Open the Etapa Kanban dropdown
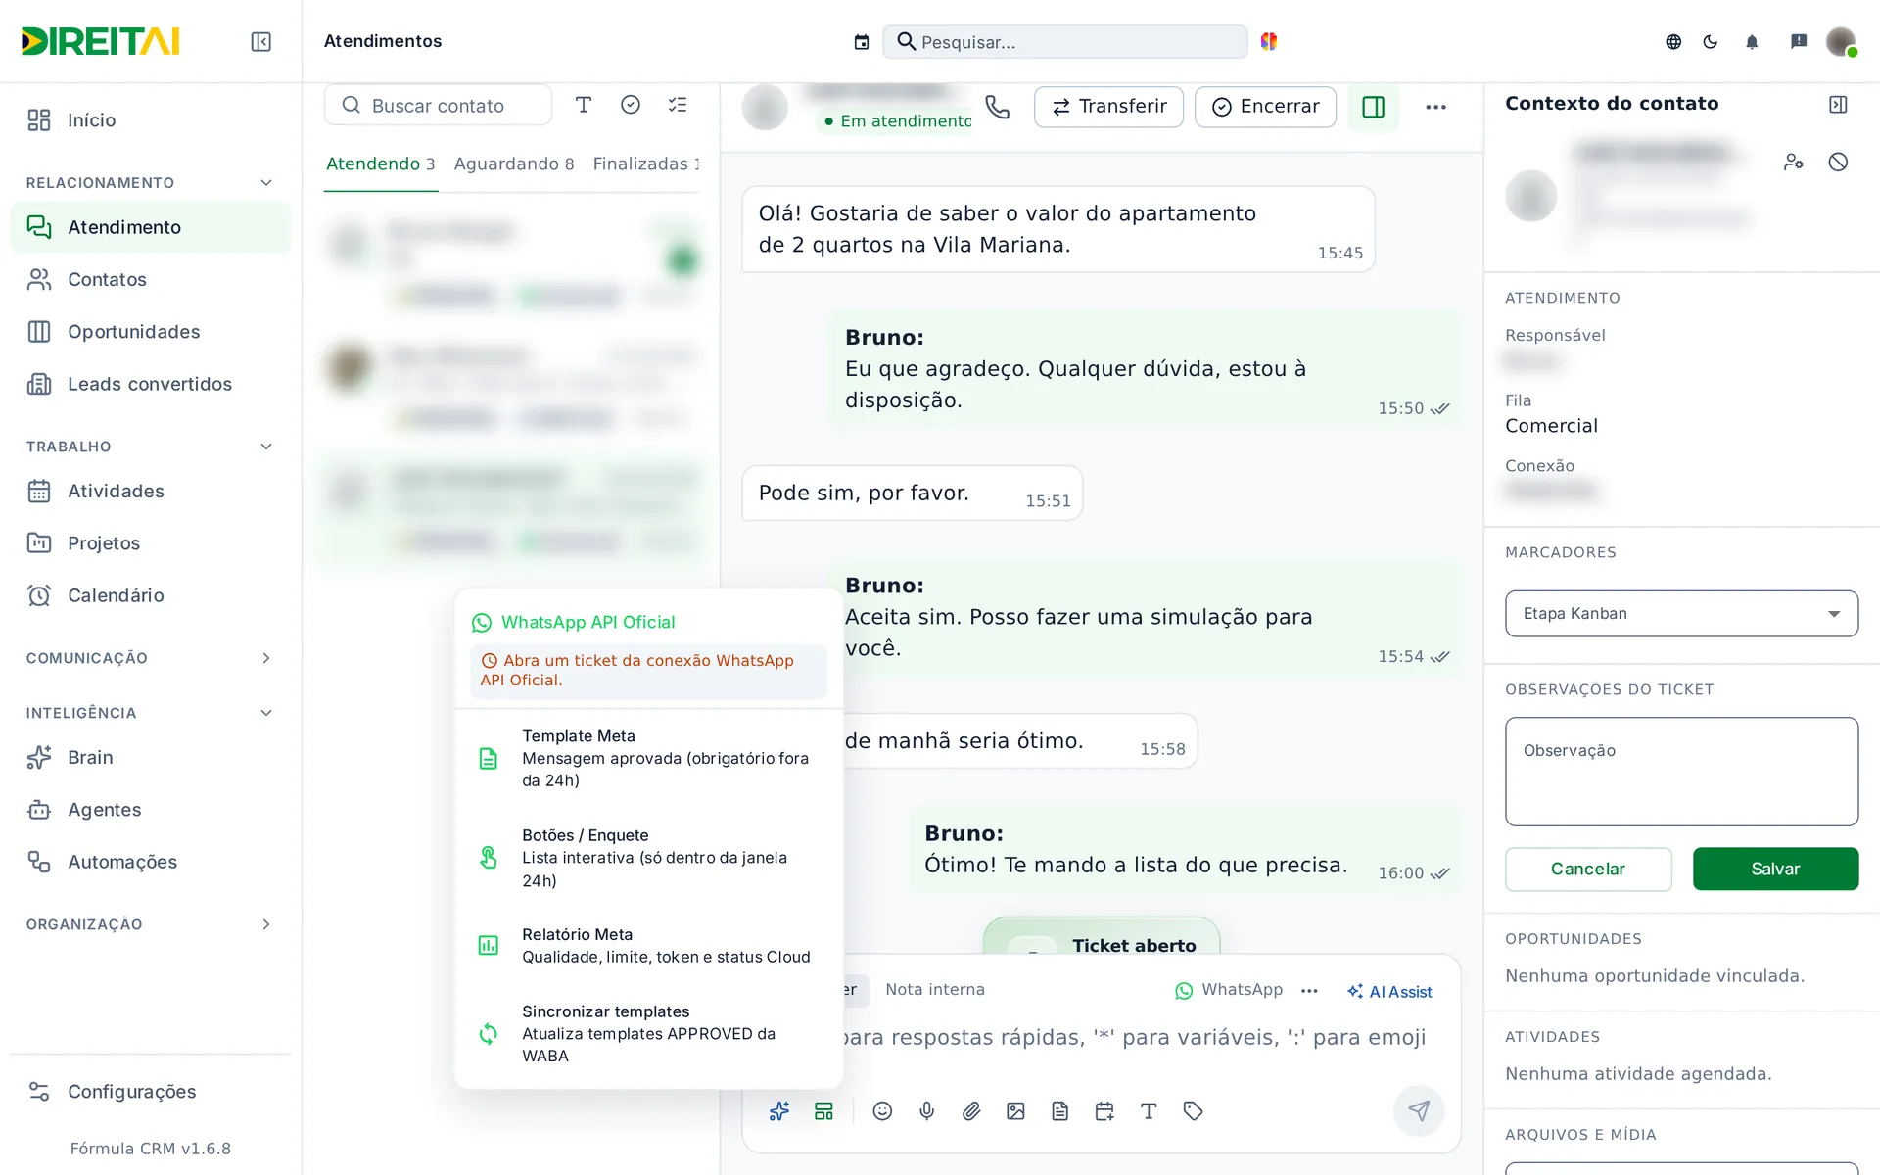 click(1681, 614)
